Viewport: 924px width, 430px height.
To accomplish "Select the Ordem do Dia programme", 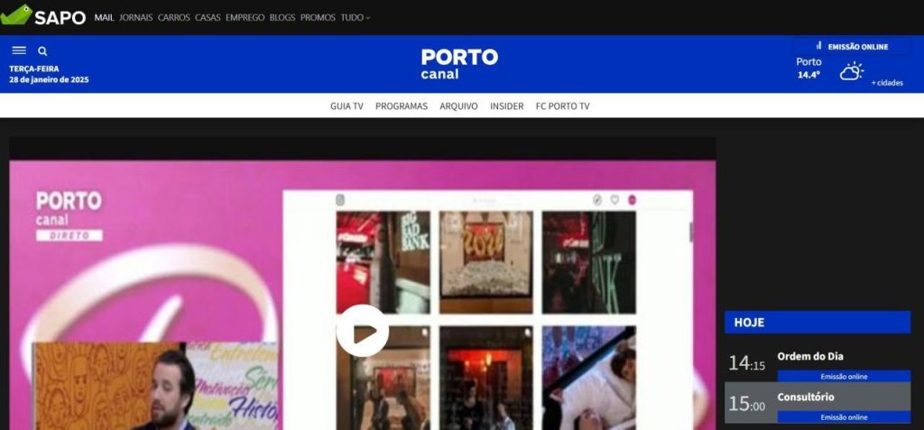I will point(809,356).
